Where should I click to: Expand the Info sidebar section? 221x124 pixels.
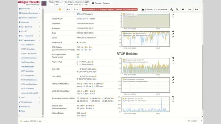point(23,97)
